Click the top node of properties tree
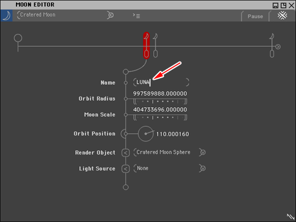 (126, 72)
